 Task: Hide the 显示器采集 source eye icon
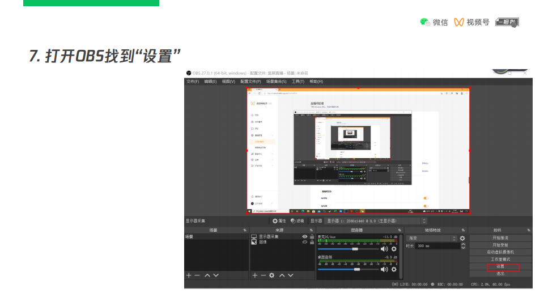tap(305, 236)
